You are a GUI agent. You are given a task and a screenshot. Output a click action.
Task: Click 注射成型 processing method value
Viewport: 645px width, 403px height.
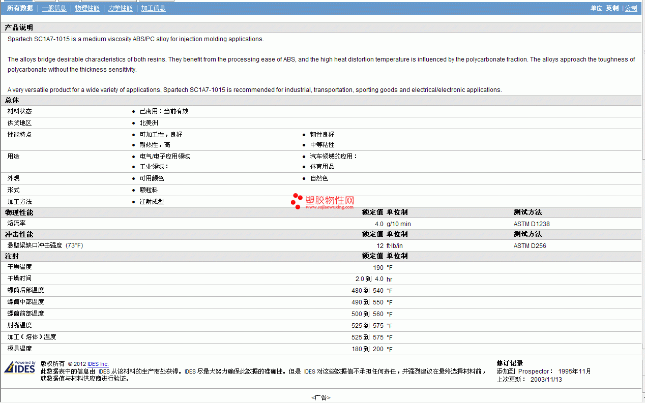click(152, 201)
